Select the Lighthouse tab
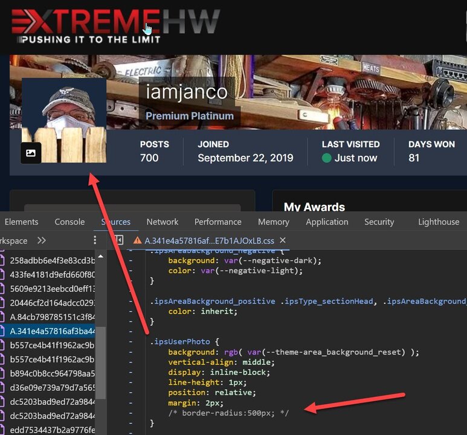467x435 pixels. coord(438,222)
